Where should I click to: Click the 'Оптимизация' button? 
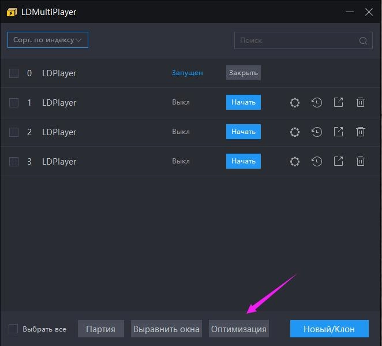coord(239,329)
